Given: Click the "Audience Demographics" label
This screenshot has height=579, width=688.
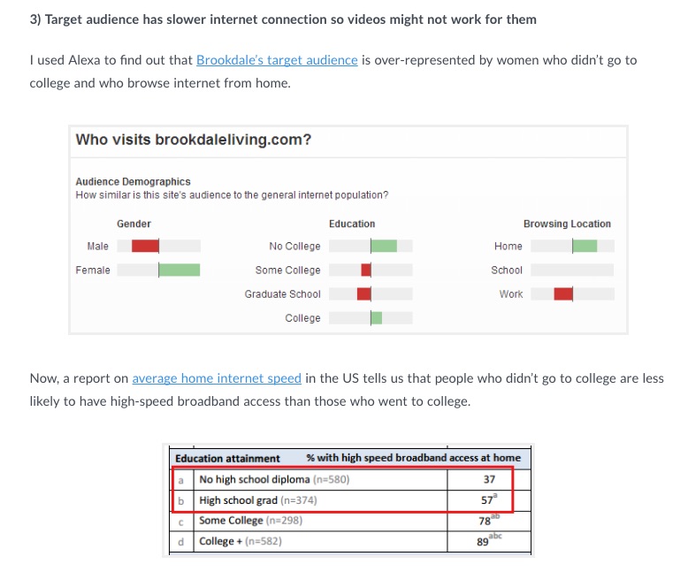Looking at the screenshot, I should [x=133, y=182].
